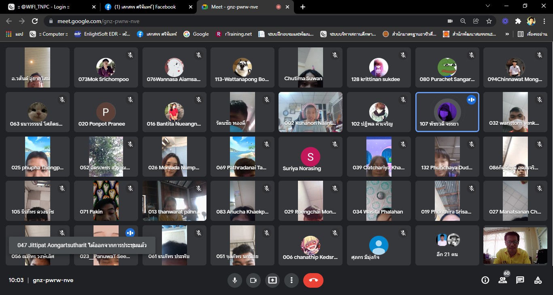Open the meeting details info icon
553x295 pixels.
tap(485, 280)
